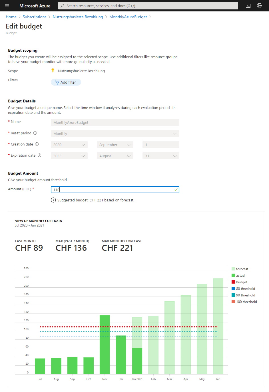Screen dimensions: 269x392
Task: Open the Reset period Monthly dropdown
Action: click(115, 134)
